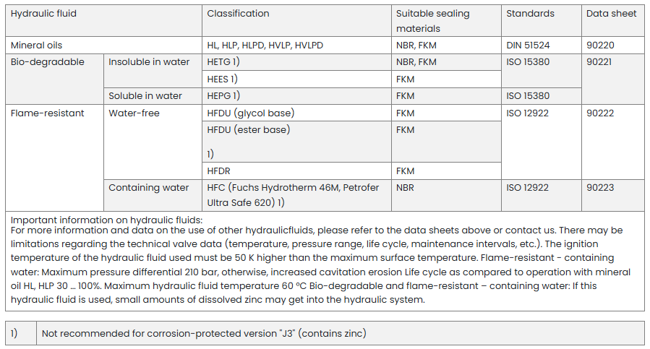This screenshot has height=349, width=650.
Task: Select the Classification column header
Action: click(x=238, y=14)
